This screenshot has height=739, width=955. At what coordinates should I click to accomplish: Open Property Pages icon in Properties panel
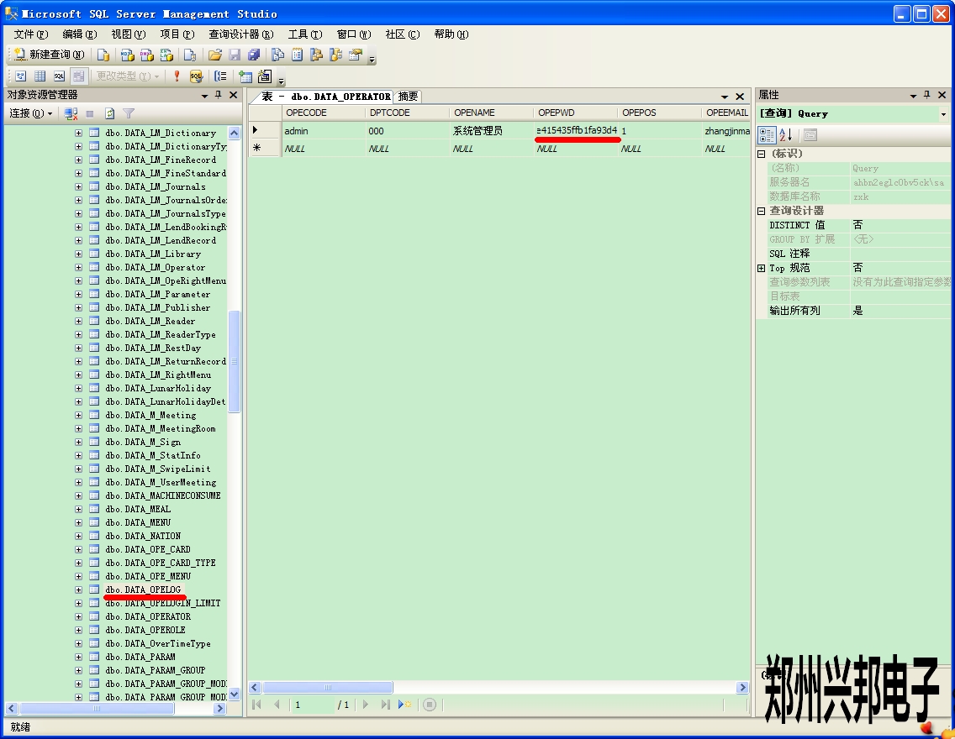click(x=810, y=135)
